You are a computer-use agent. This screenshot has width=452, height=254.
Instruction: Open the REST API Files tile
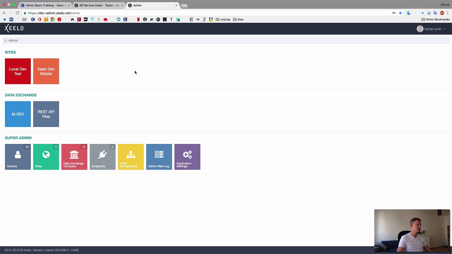point(46,114)
